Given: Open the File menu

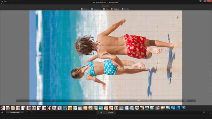Looking at the screenshot, I should coord(2,1).
